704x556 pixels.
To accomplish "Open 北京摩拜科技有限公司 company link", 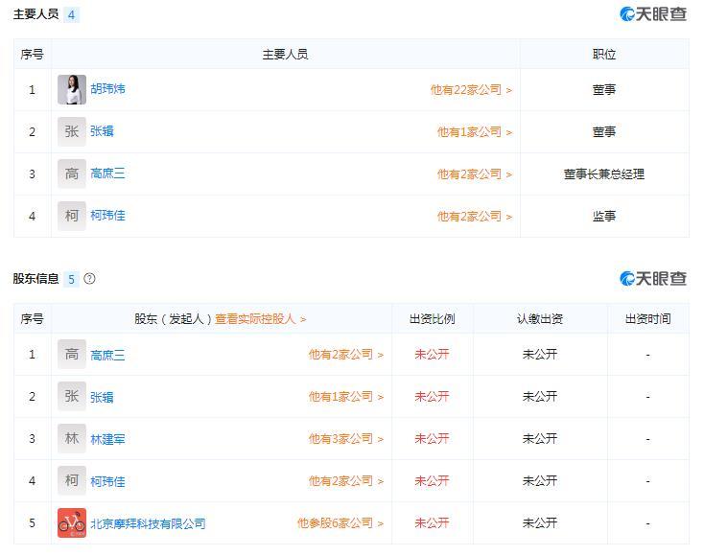I will click(148, 523).
